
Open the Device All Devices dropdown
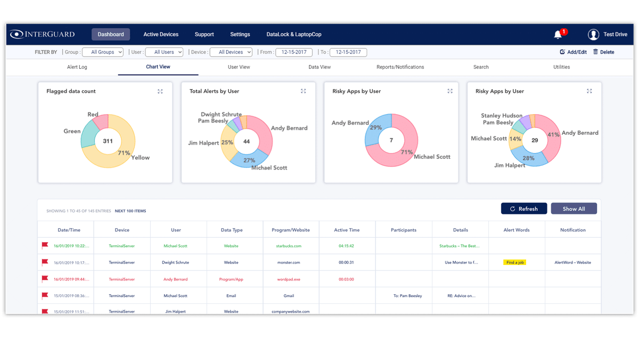tap(231, 52)
